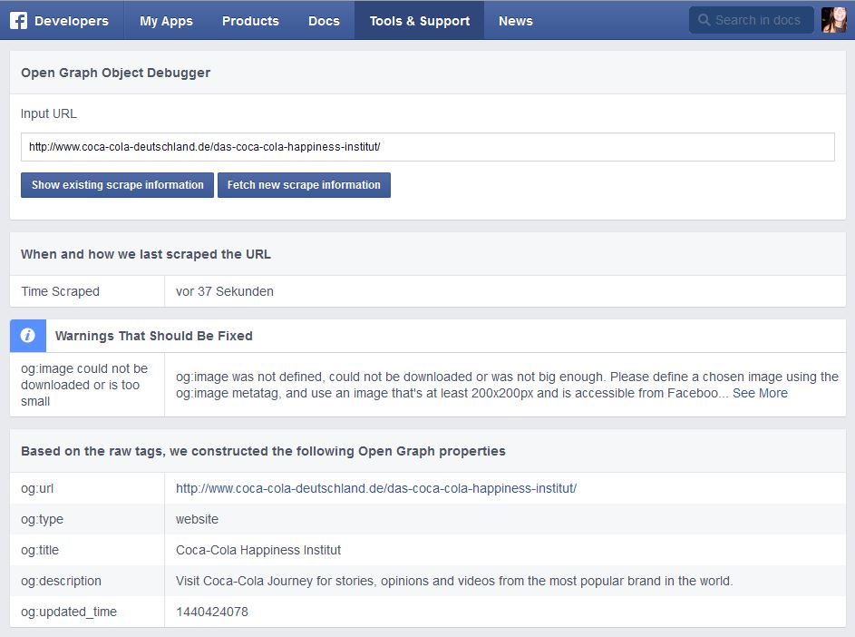Select 'When and how we last scraped' heading
The image size is (855, 637).
click(146, 254)
